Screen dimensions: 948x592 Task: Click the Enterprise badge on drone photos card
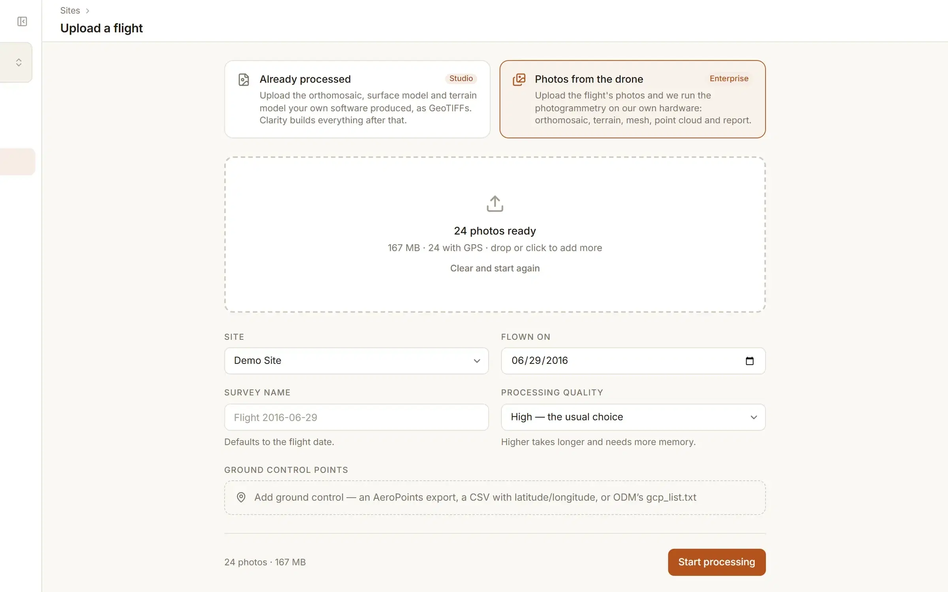tap(729, 79)
